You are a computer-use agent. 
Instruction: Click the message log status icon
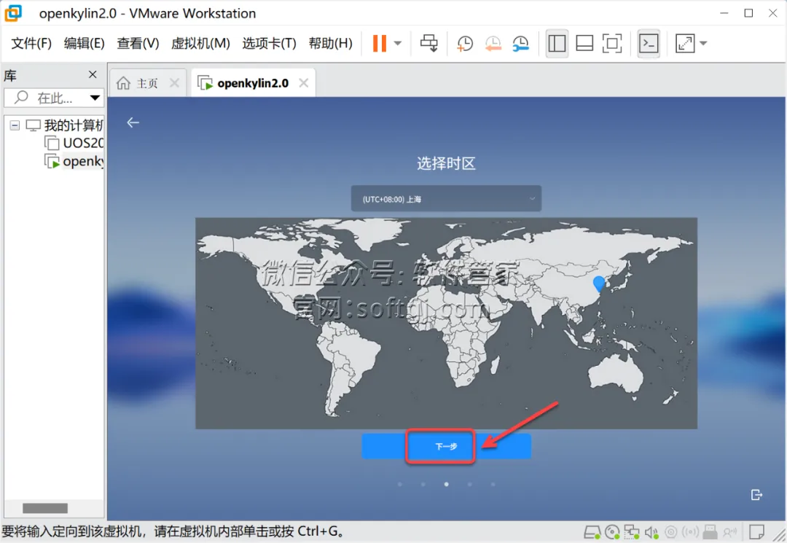[x=756, y=531]
